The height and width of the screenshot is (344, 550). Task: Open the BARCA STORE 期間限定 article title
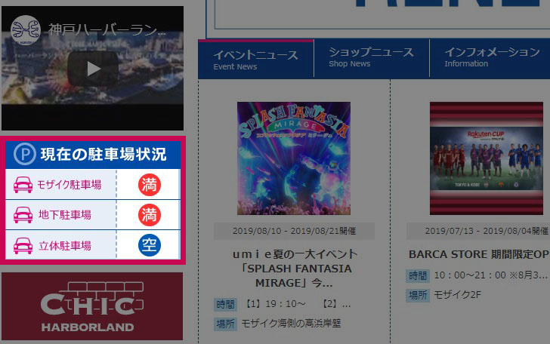(478, 254)
